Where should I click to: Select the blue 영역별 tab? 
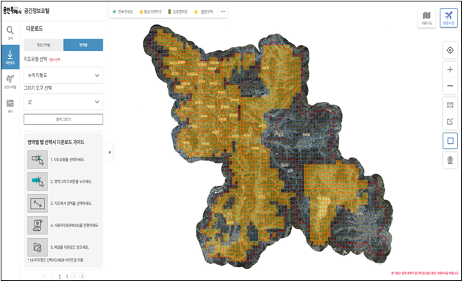pos(83,44)
